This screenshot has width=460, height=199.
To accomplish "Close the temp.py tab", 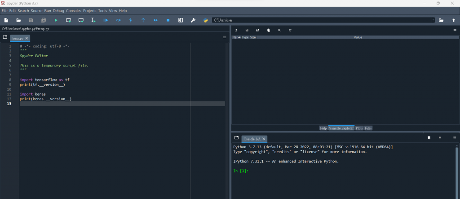I will [27, 38].
